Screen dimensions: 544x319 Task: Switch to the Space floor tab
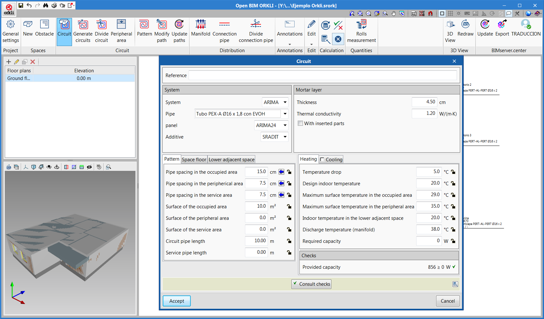(194, 159)
